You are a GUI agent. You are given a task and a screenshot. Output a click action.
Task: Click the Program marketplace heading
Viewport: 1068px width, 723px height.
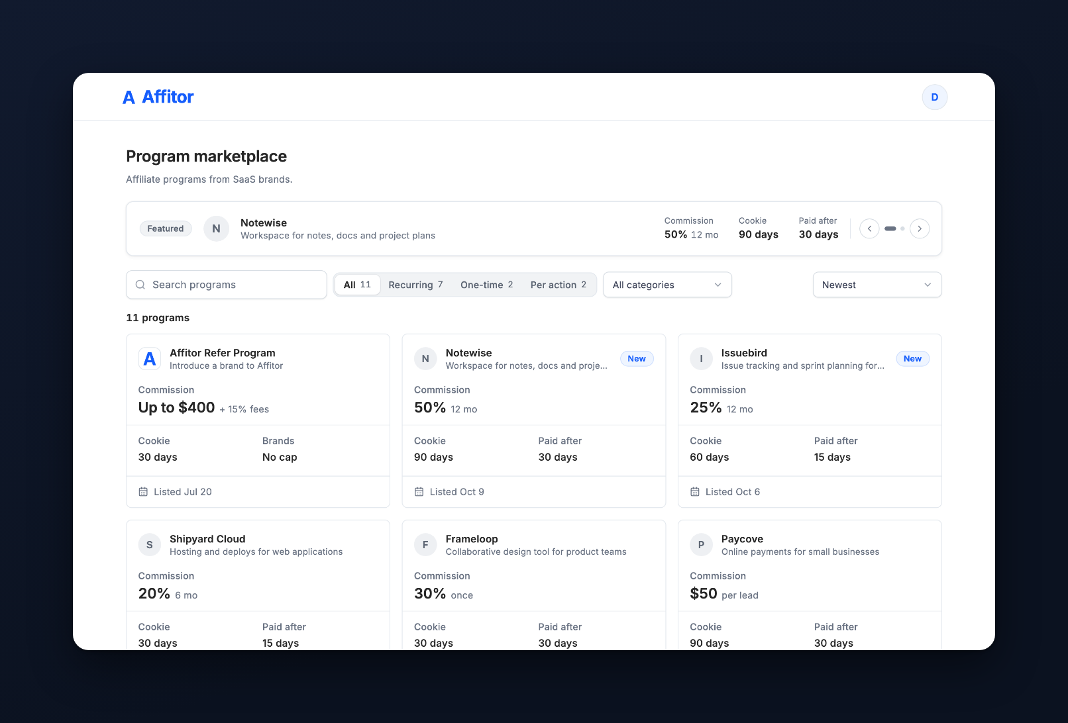[x=207, y=156]
